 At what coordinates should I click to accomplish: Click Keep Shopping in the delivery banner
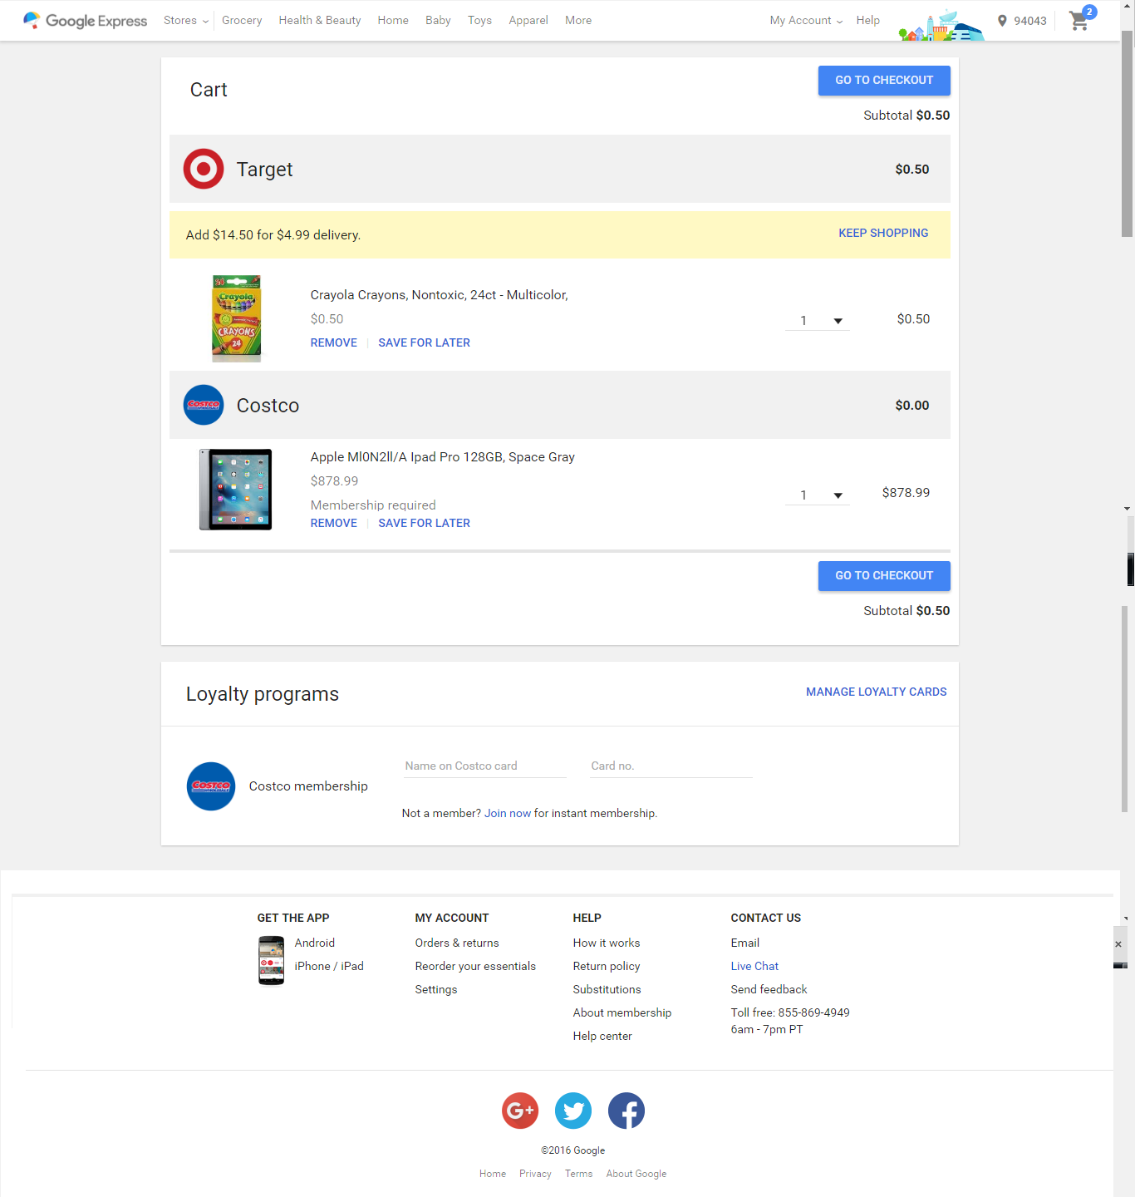(883, 234)
